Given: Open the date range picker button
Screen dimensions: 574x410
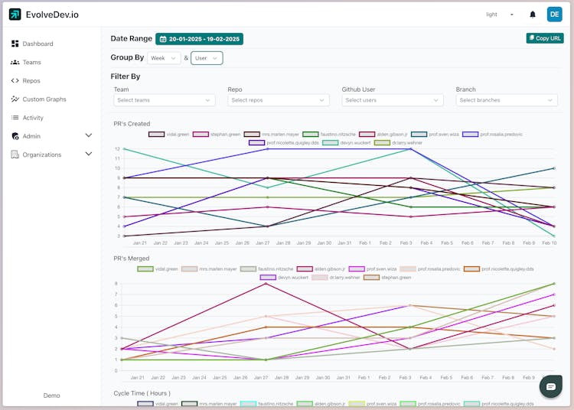Looking at the screenshot, I should [x=199, y=39].
